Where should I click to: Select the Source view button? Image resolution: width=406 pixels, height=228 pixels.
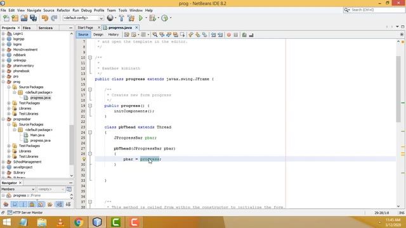coord(83,34)
